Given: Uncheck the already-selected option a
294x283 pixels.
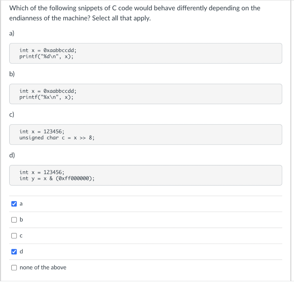Looking at the screenshot, I should coord(14,203).
